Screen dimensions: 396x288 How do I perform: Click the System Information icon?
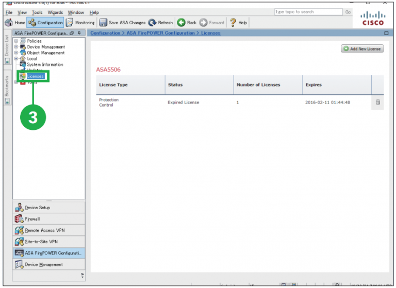click(23, 64)
